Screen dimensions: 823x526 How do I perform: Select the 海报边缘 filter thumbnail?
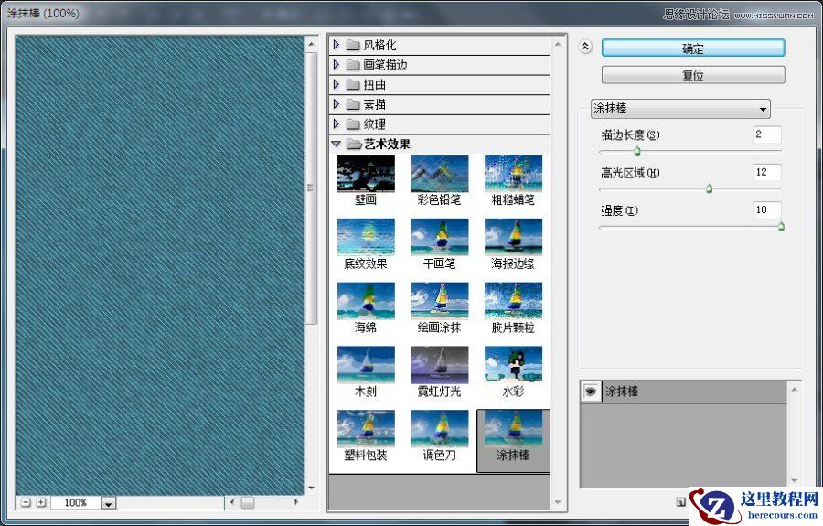tap(513, 238)
